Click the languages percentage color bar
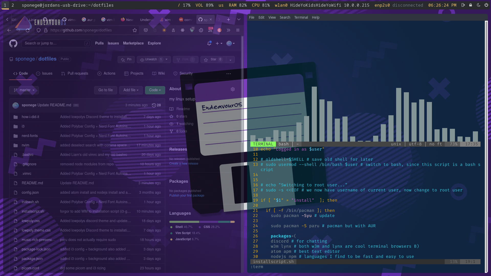The image size is (491, 276). [x=202, y=222]
